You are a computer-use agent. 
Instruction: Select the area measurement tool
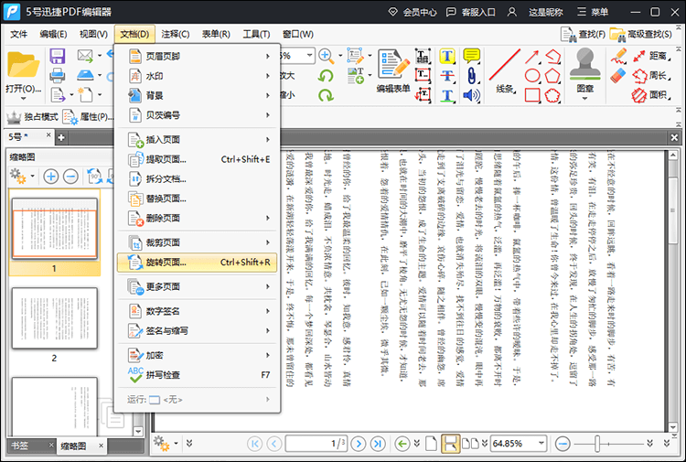point(651,95)
